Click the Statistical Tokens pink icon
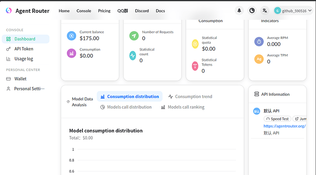316x175 pixels. [x=195, y=66]
